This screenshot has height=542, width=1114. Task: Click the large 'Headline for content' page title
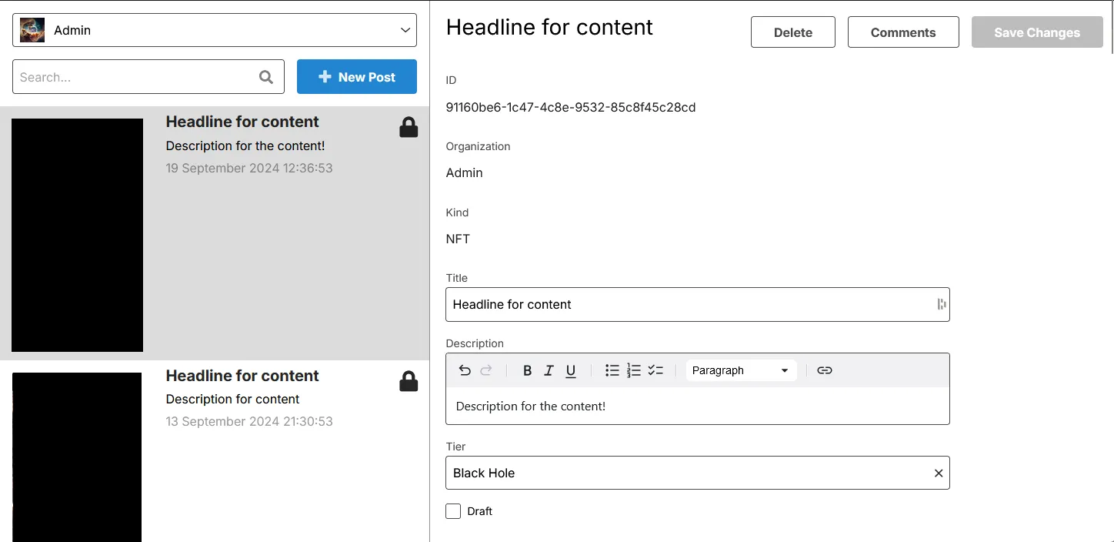pyautogui.click(x=549, y=27)
